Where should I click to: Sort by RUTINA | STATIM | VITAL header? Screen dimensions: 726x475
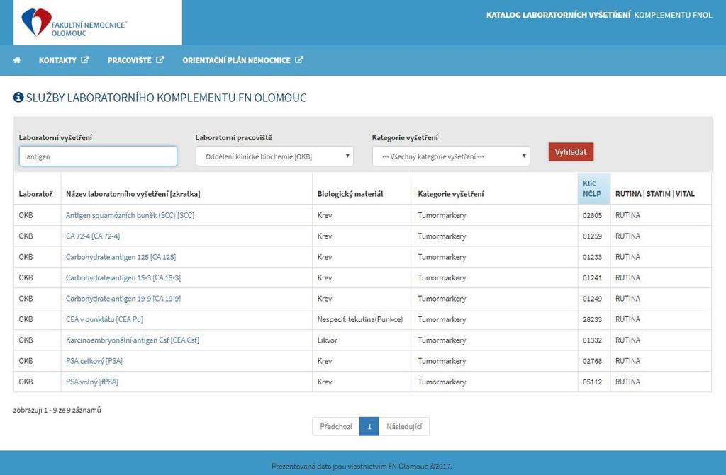[661, 189]
